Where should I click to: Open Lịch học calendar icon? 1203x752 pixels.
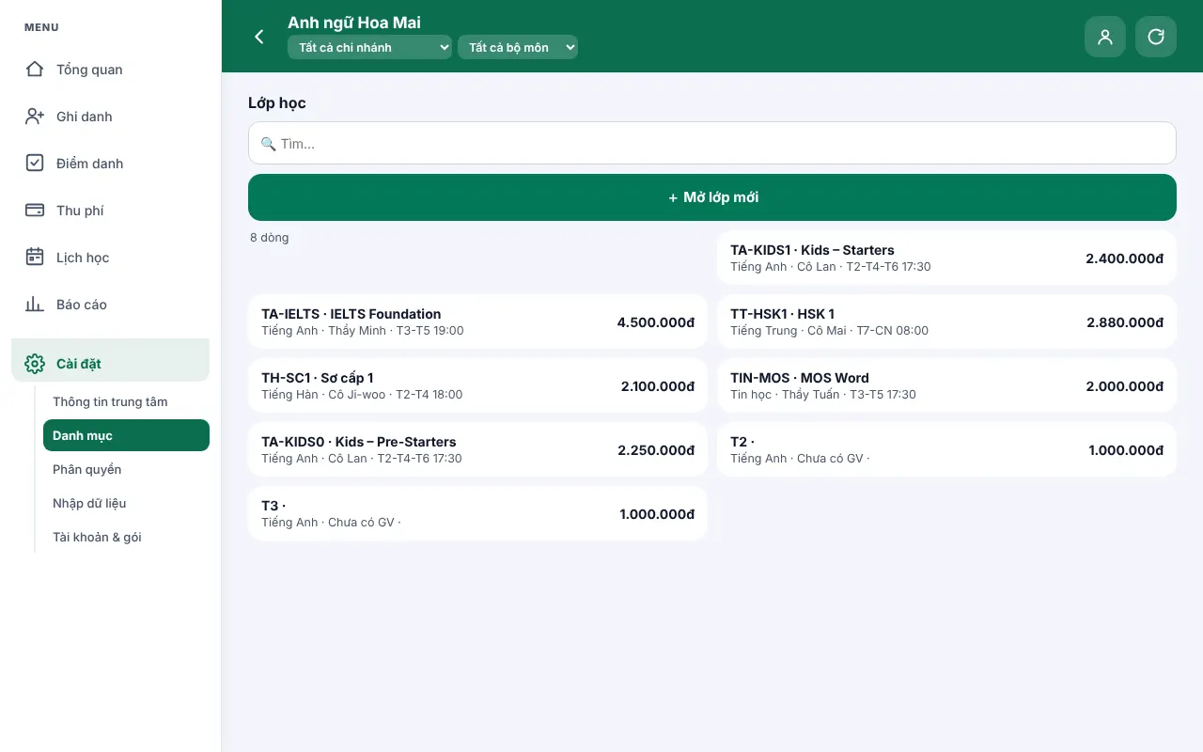(x=35, y=258)
